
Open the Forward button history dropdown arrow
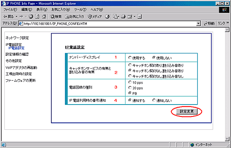pos(26,16)
